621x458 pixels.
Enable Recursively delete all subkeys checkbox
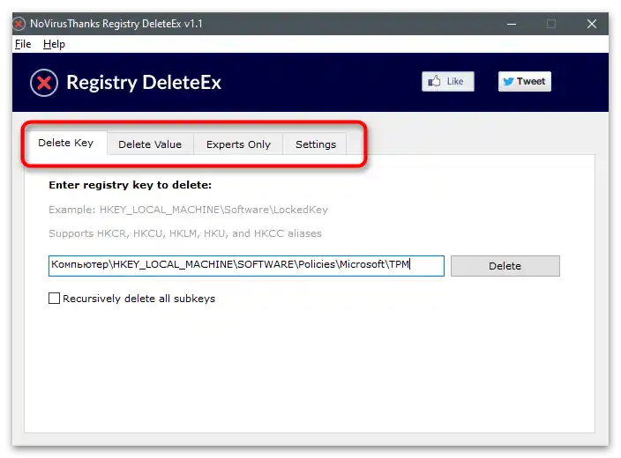coord(55,299)
